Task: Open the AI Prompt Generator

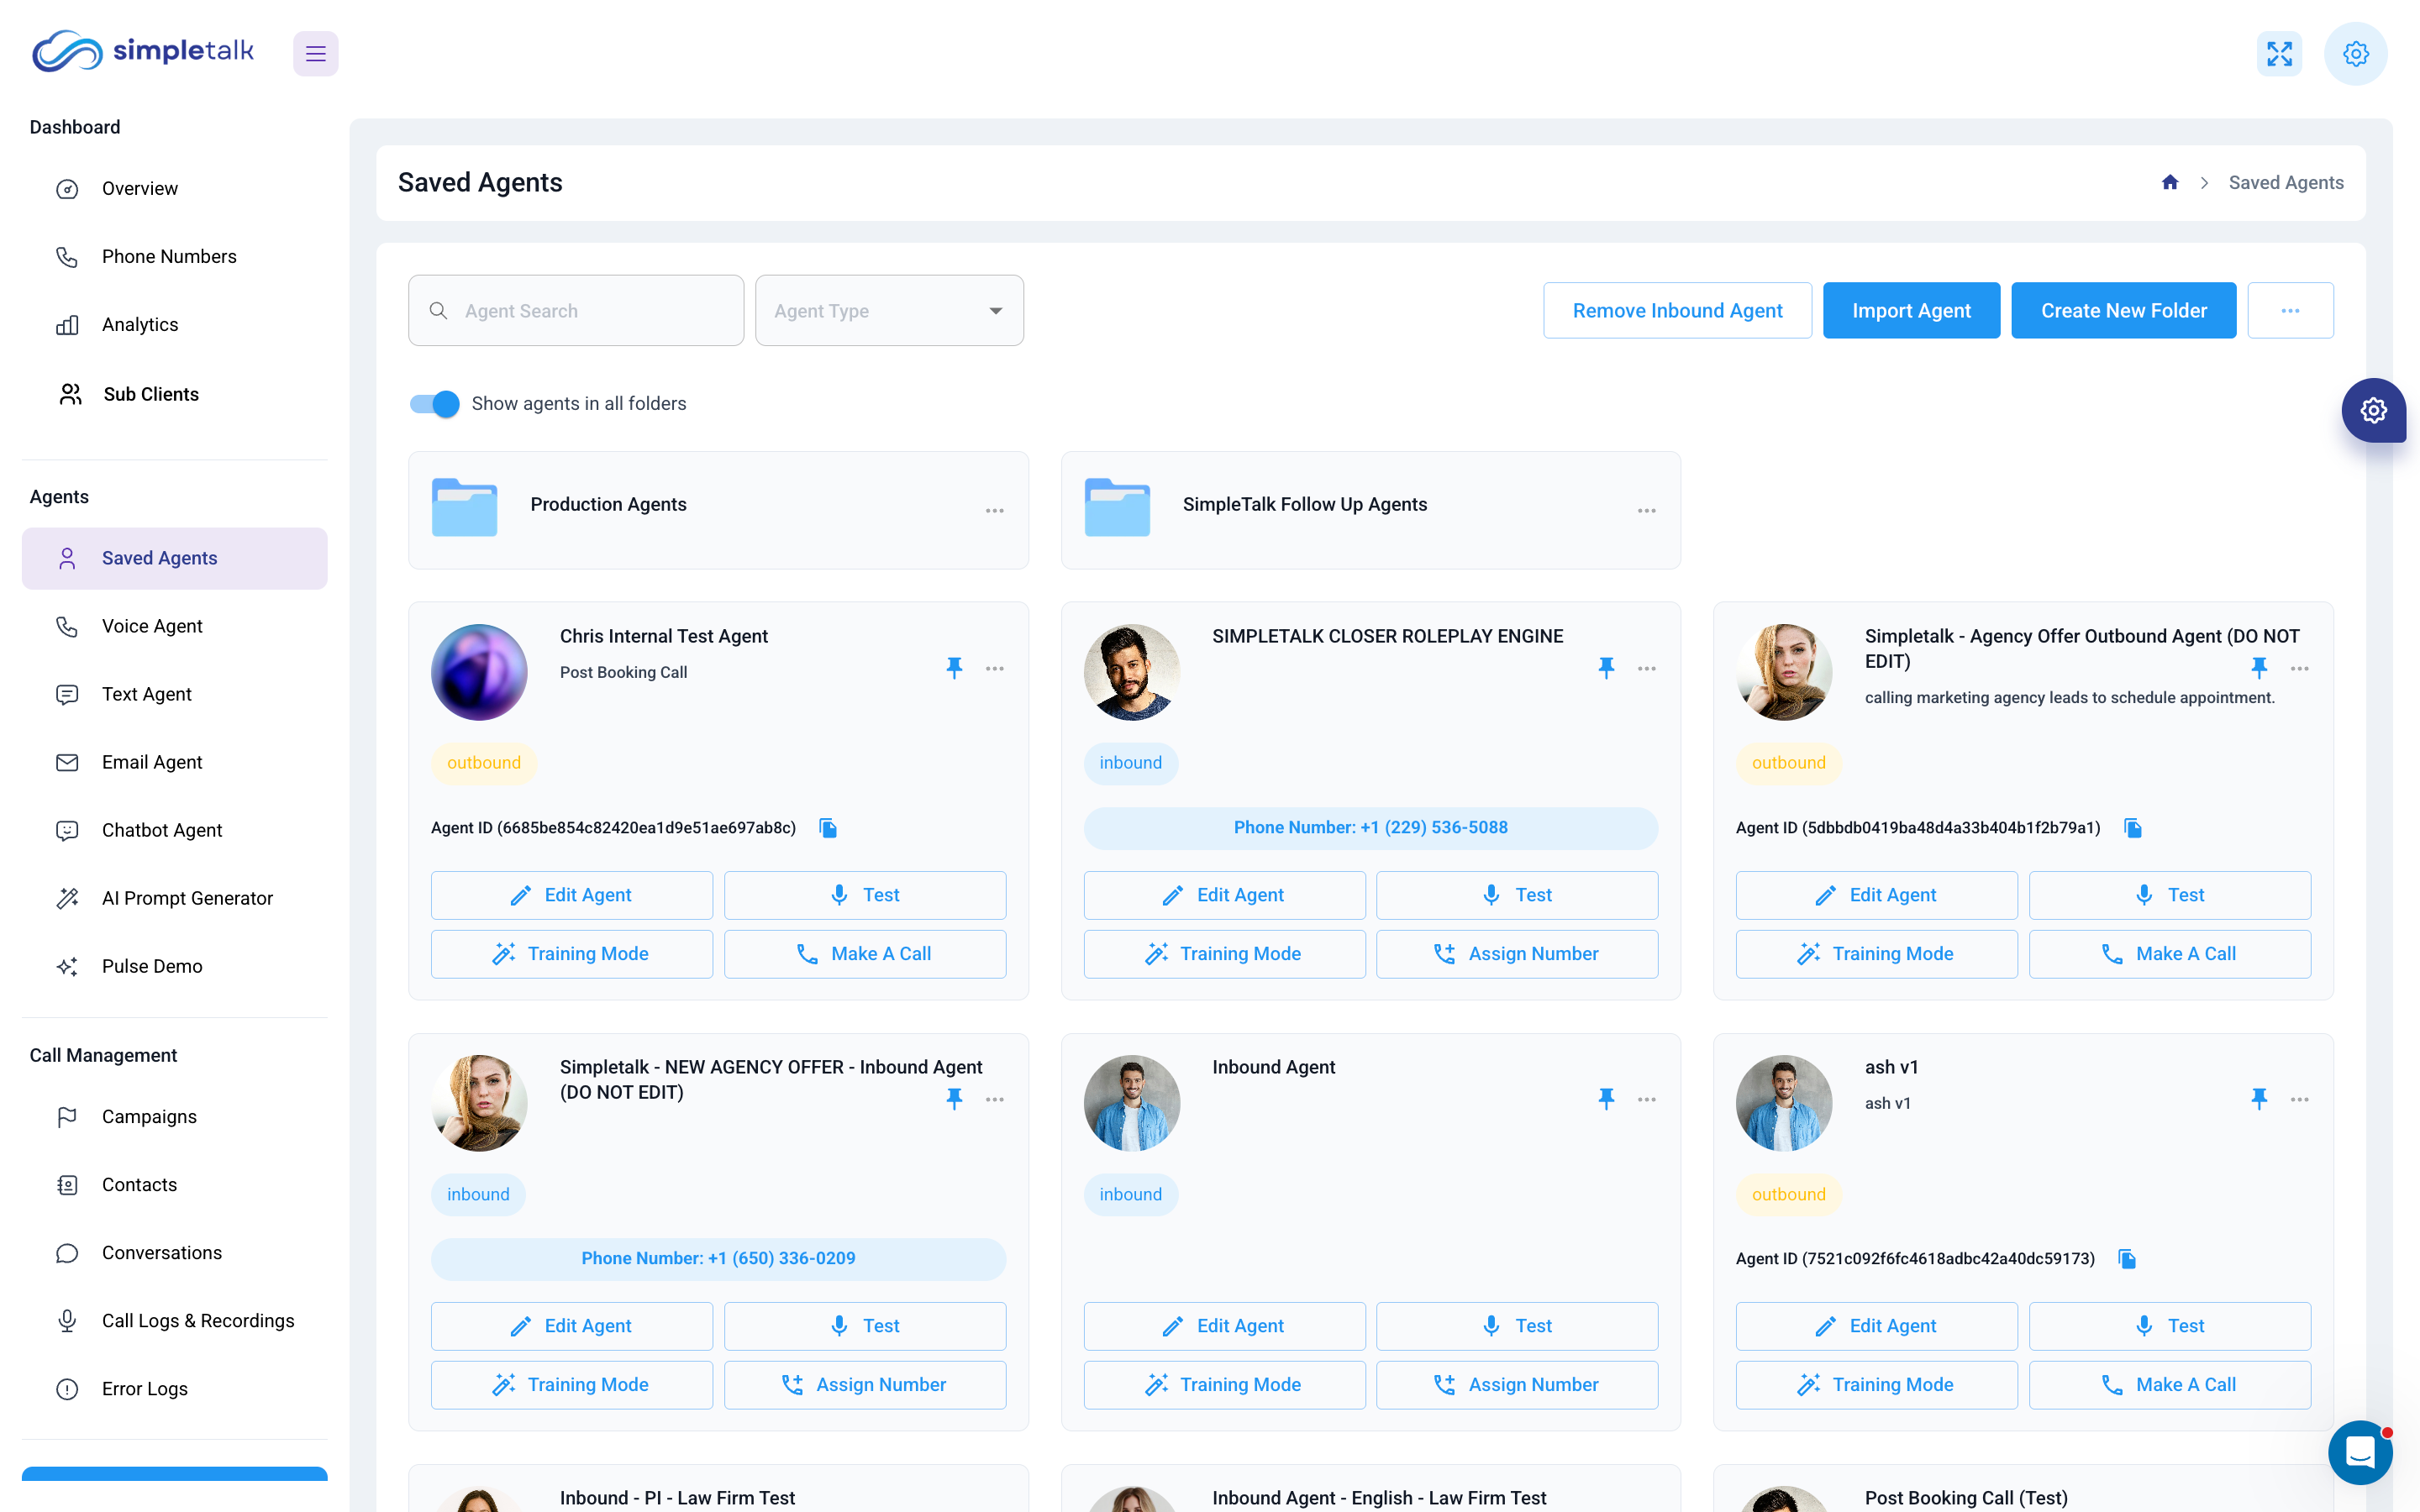Action: coord(187,898)
